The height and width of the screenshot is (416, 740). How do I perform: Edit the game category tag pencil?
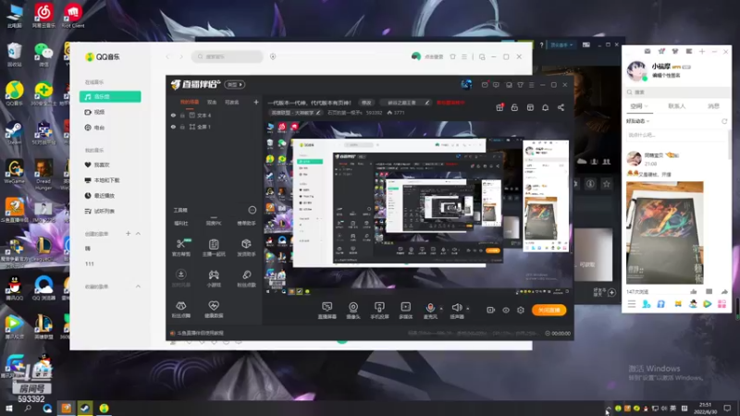point(318,113)
